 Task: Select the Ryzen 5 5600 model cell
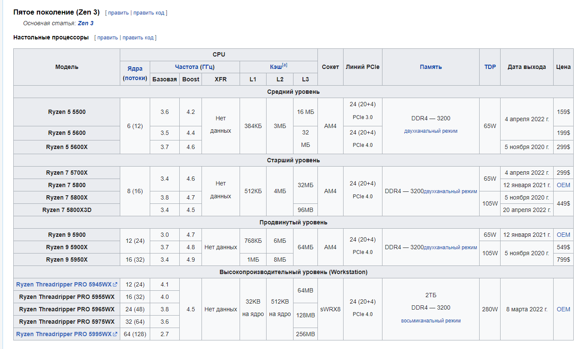[x=67, y=133]
